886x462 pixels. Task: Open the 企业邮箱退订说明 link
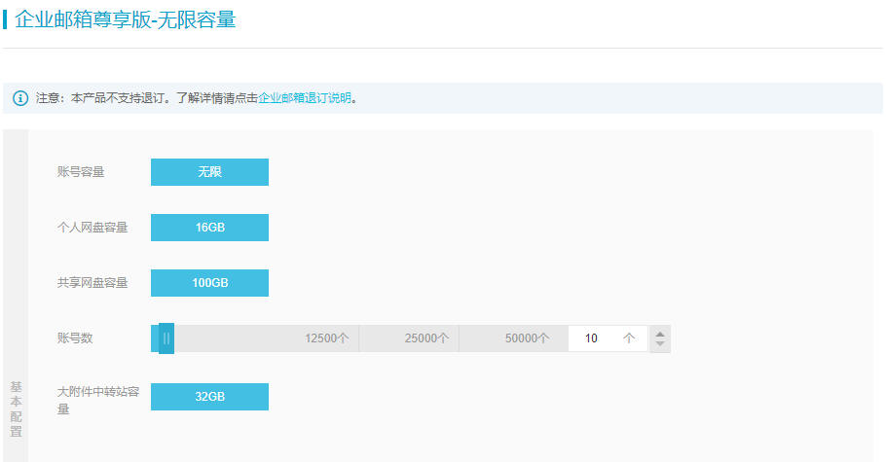304,98
